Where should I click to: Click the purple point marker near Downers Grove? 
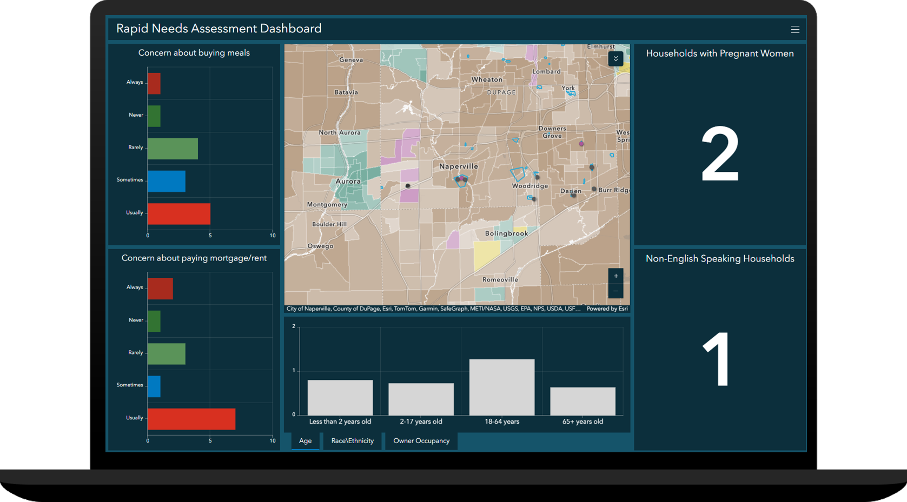pyautogui.click(x=581, y=144)
